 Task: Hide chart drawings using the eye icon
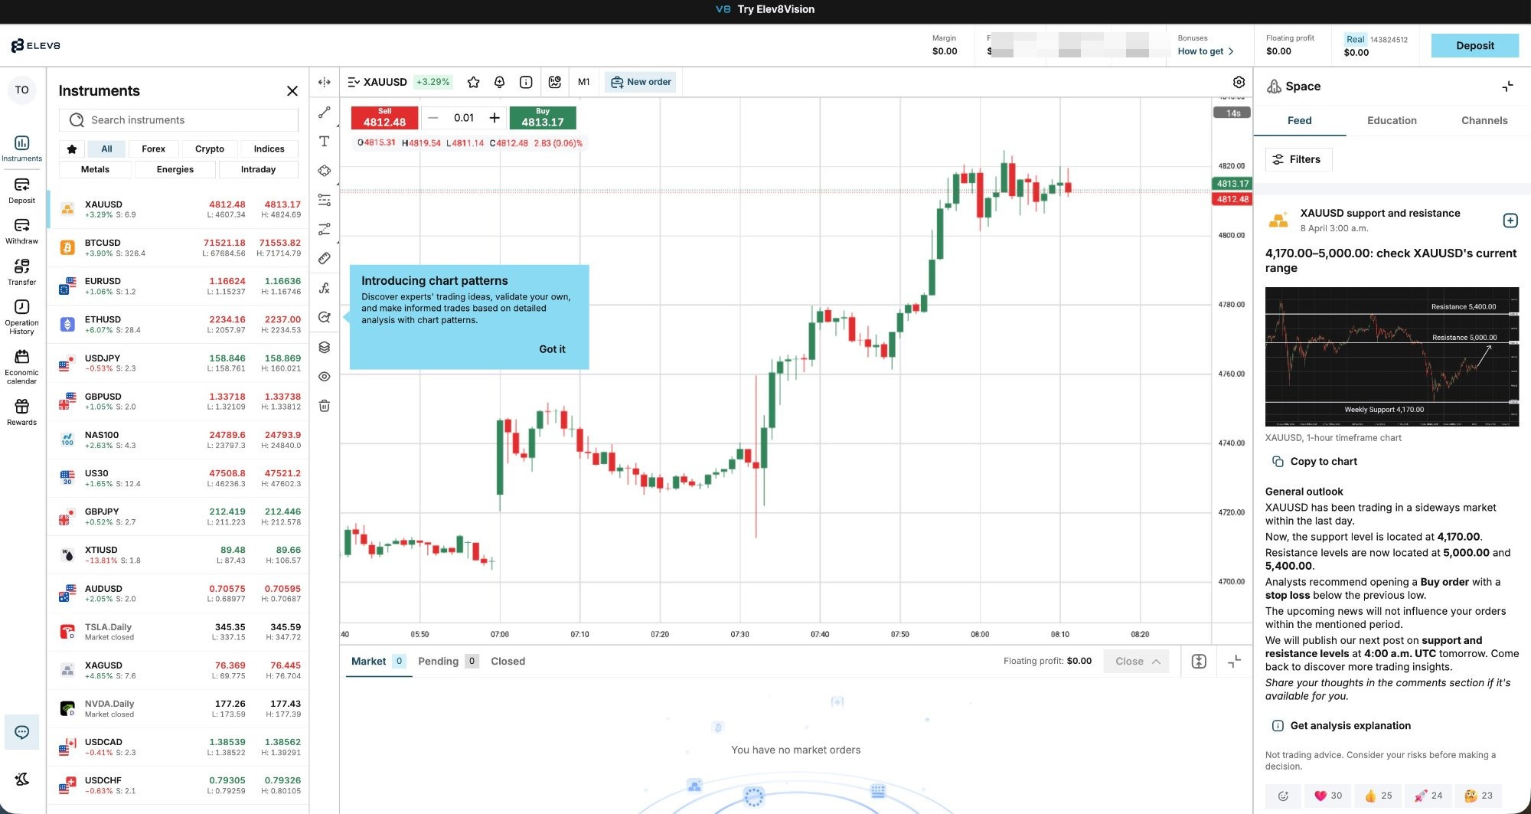pyautogui.click(x=324, y=376)
